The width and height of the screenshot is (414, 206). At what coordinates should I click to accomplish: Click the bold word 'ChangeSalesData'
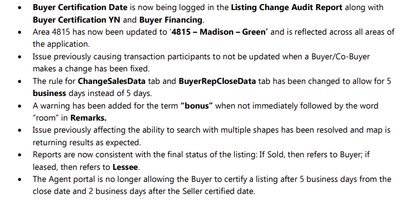111,81
